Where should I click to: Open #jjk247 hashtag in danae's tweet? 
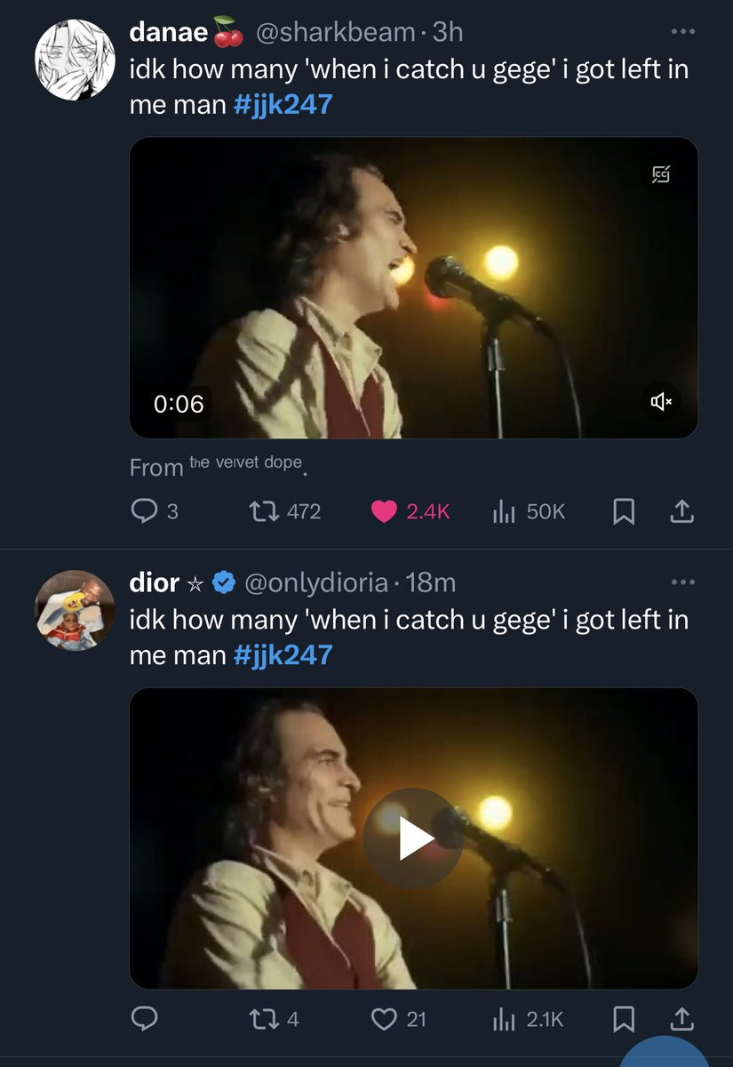283,104
